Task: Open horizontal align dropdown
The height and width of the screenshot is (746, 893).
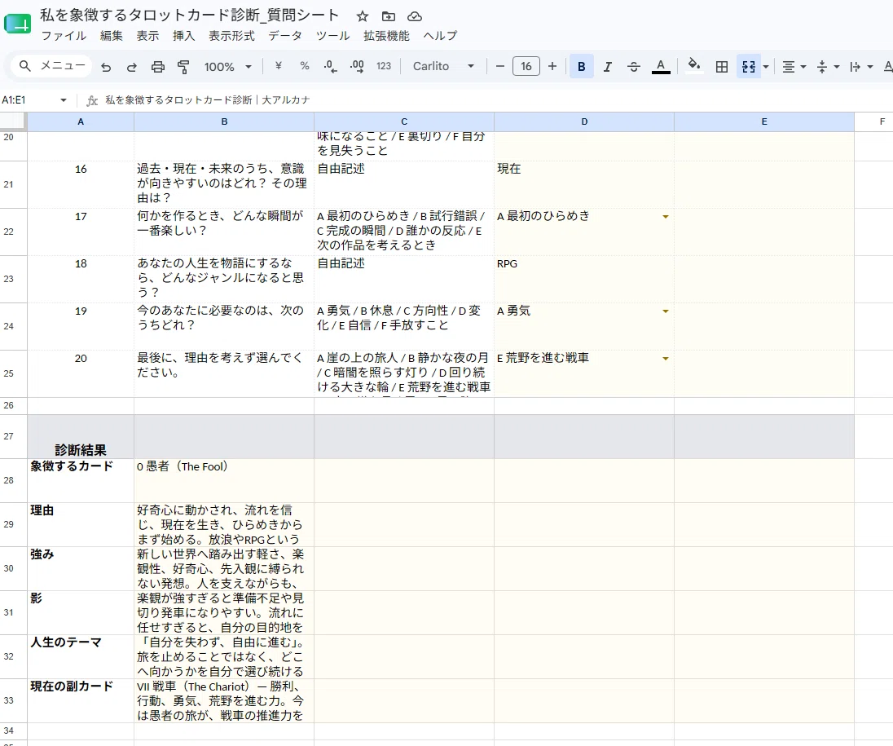Action: point(794,67)
